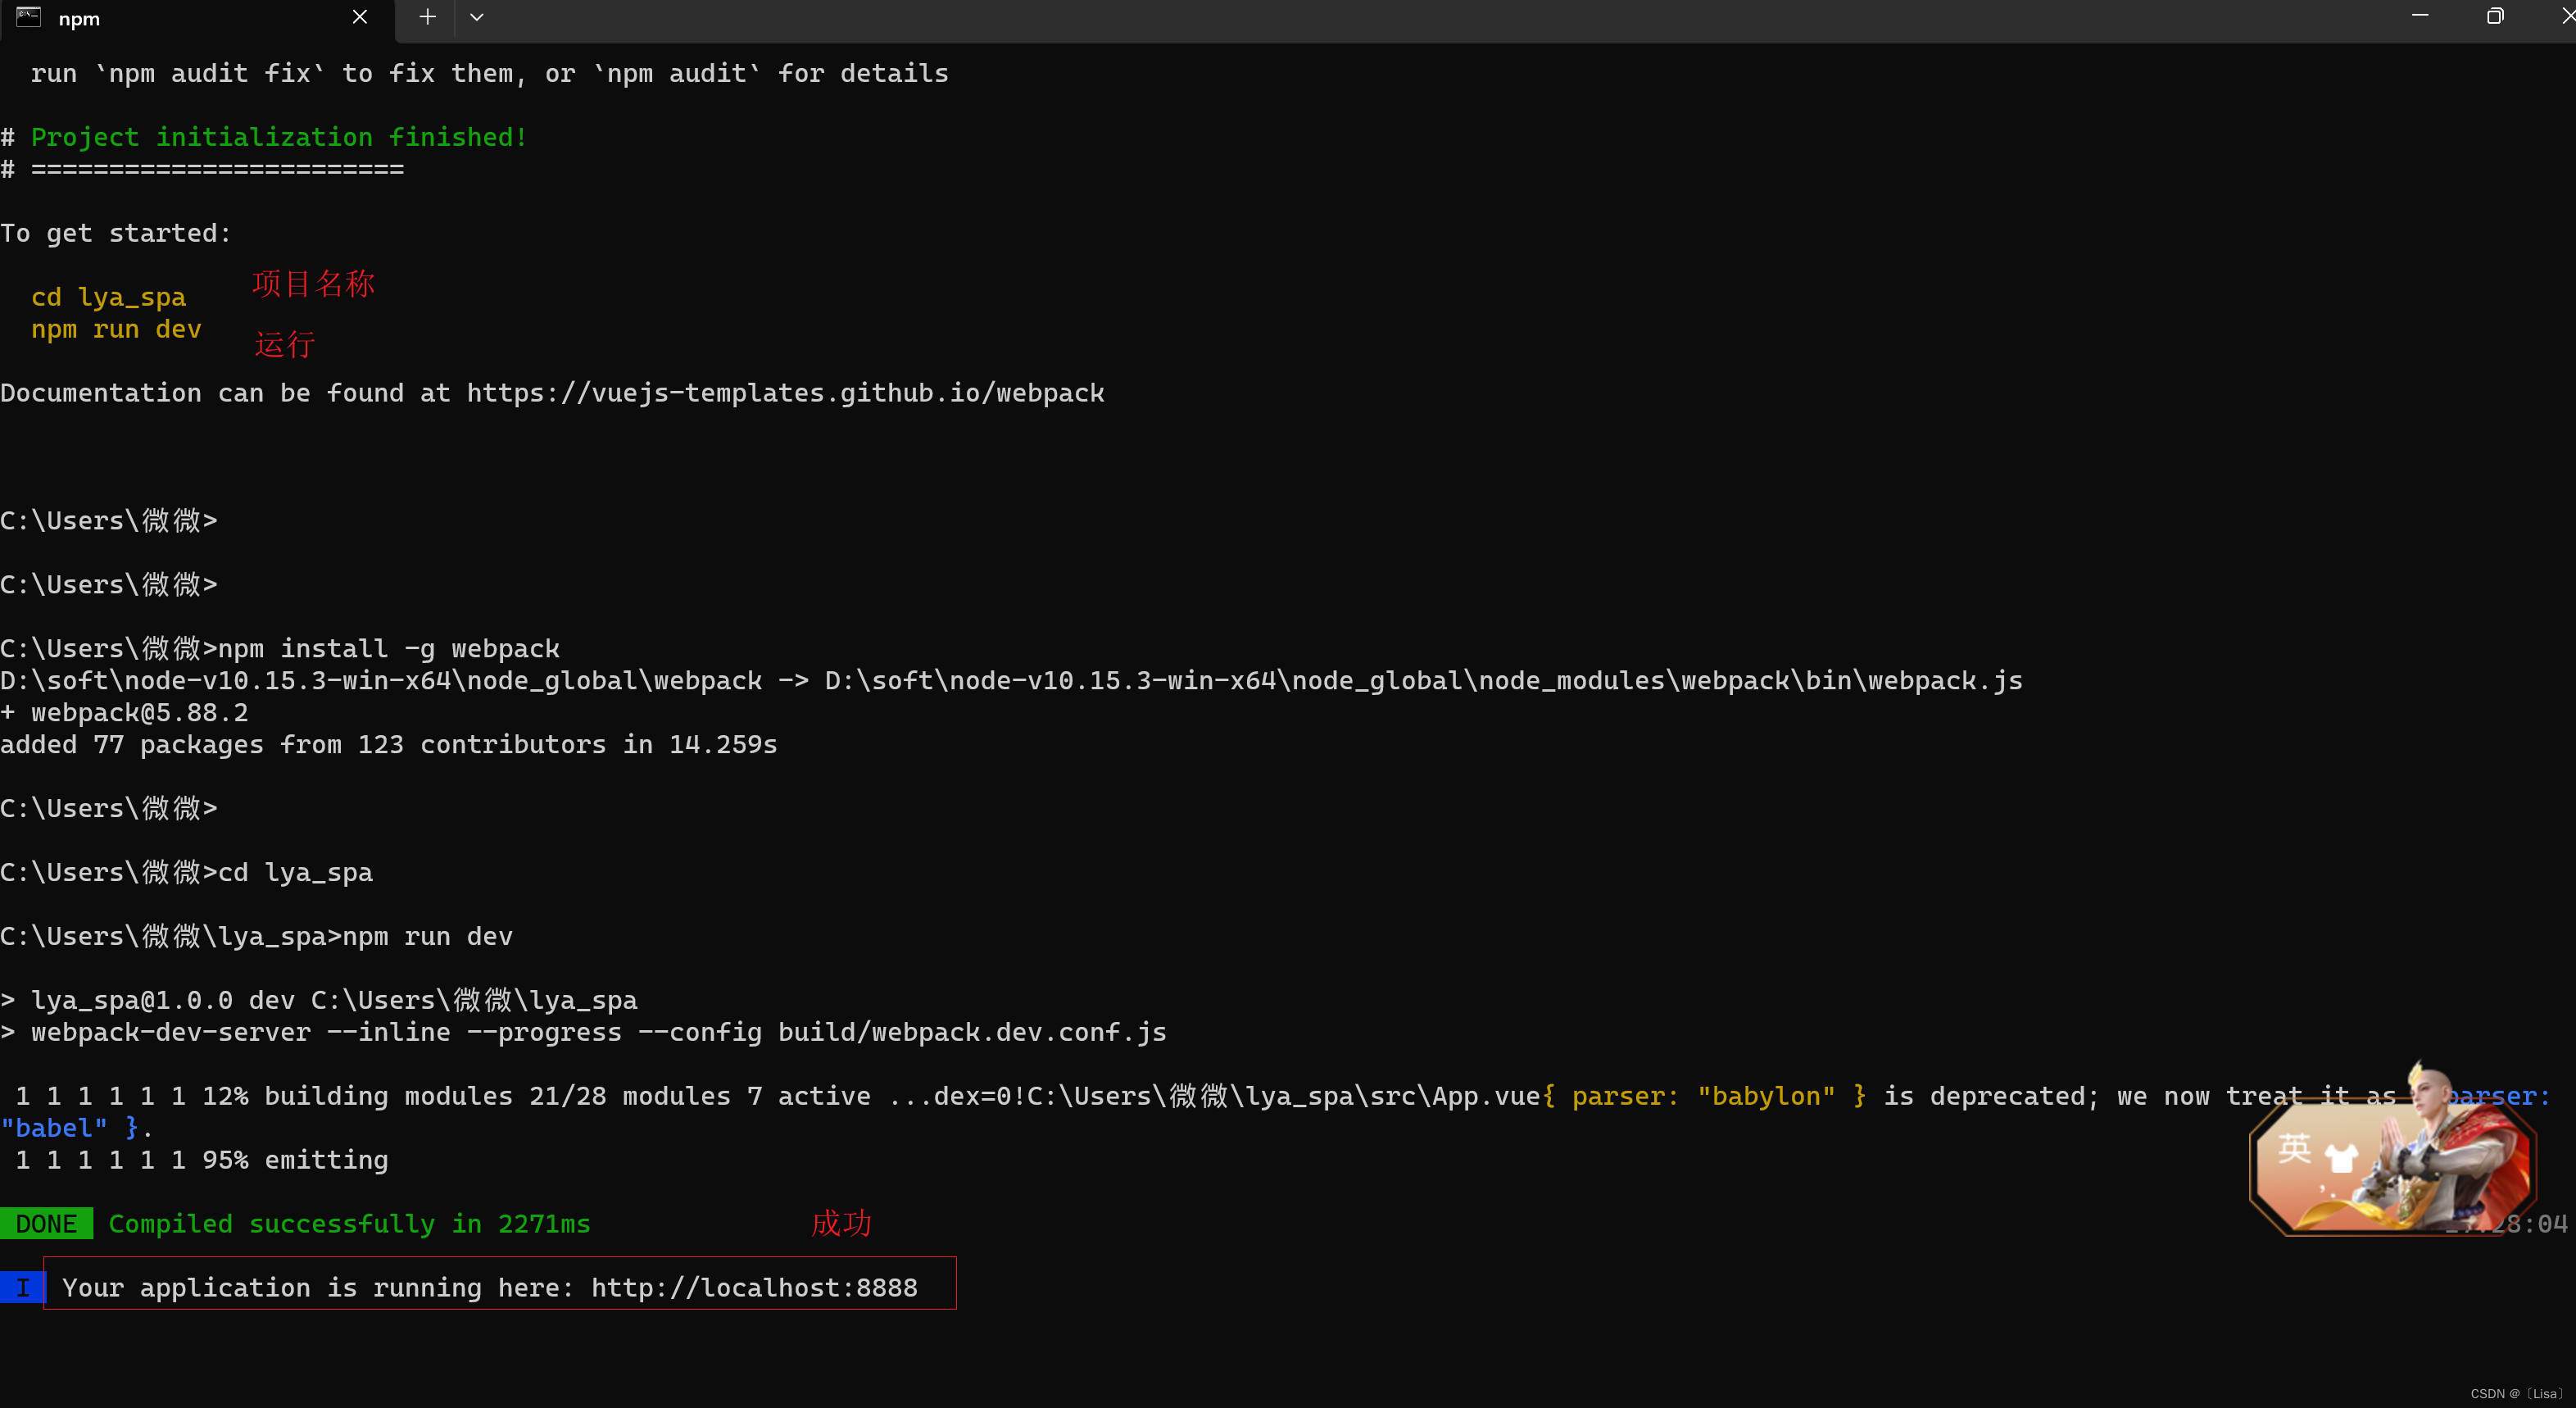Click the 'cd lya_spa' yellow hint text
This screenshot has width=2576, height=1408.
(x=108, y=297)
